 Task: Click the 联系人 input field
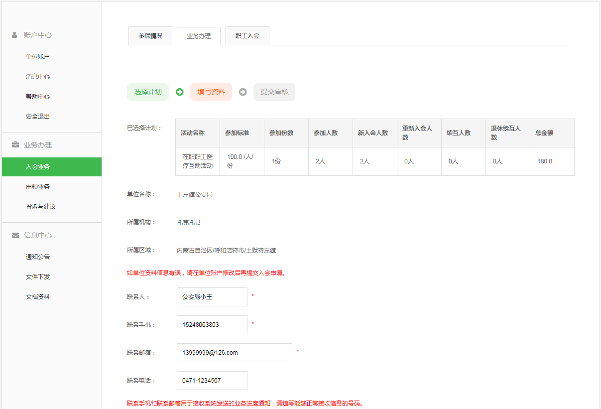coord(212,297)
